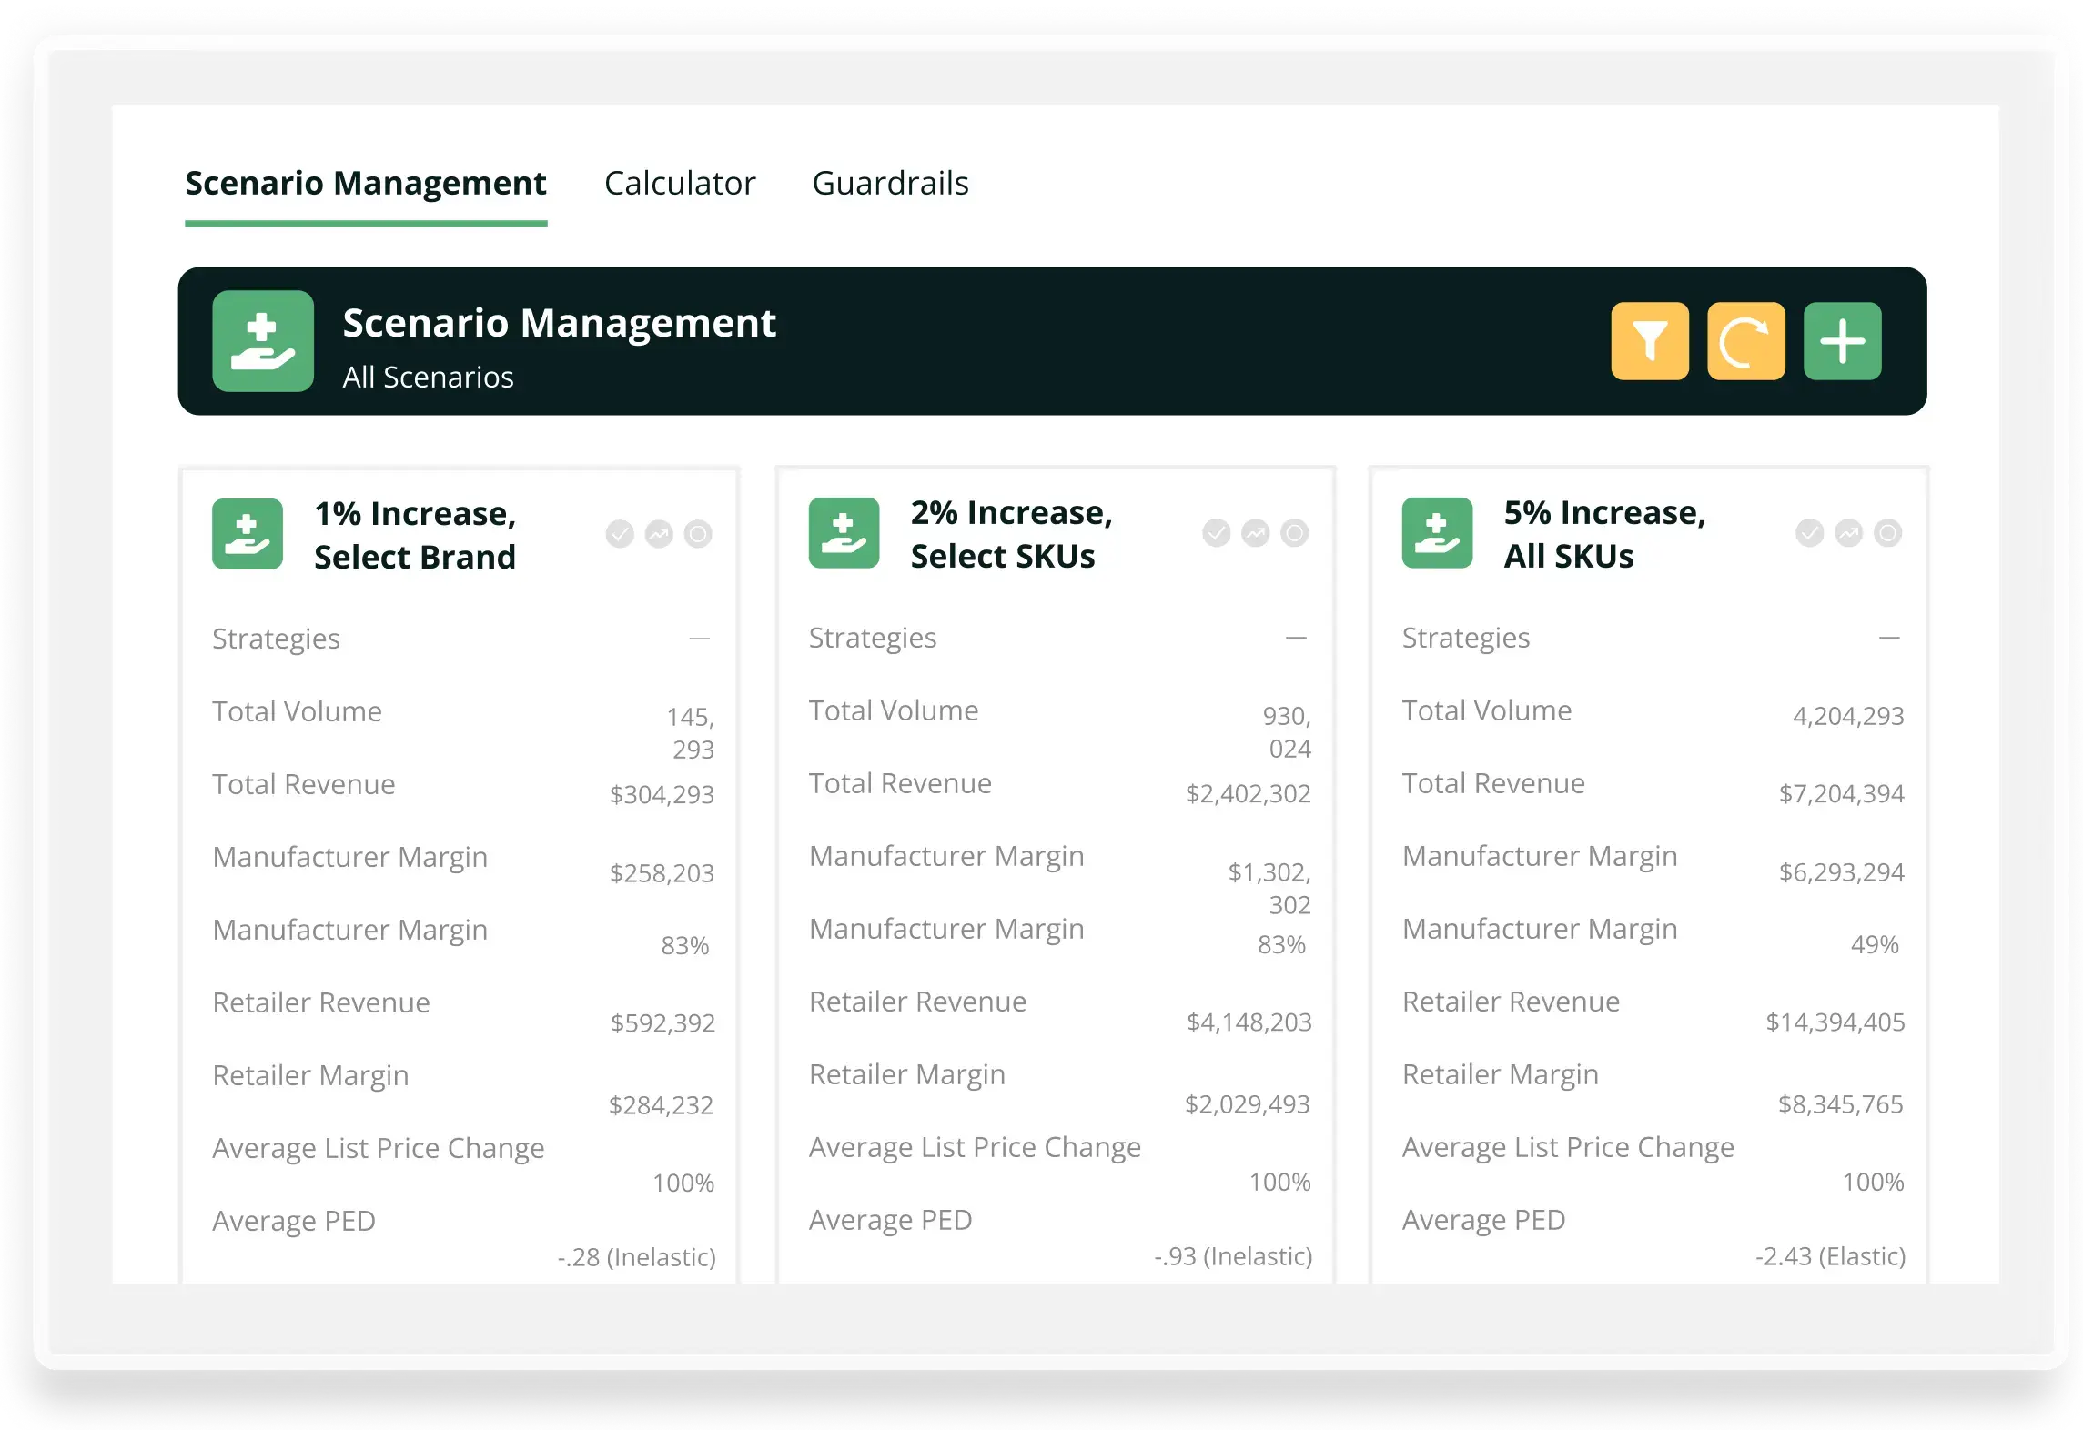Open the trend chart for 5% Increase scenario

tap(1850, 535)
